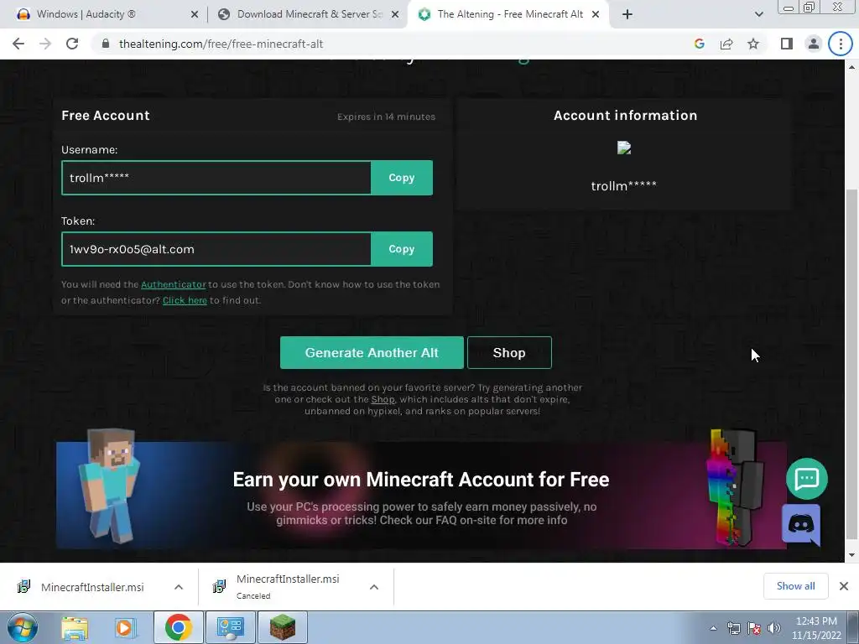Click the icon on first MinecraftInstaller.msi download
The image size is (859, 644).
24,586
